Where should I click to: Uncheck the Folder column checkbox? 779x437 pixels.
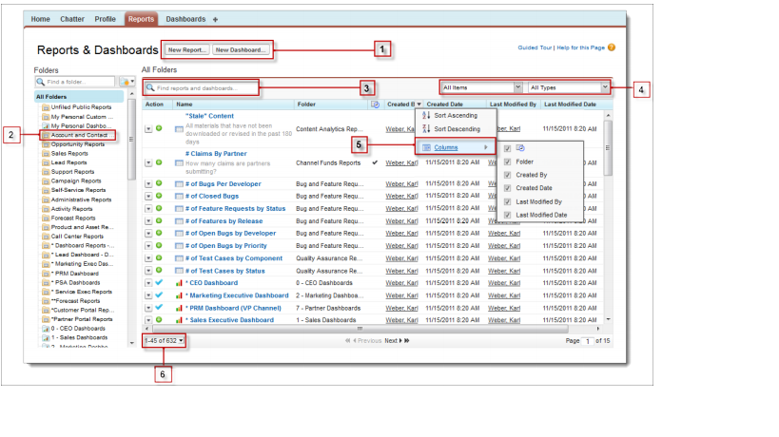(507, 161)
